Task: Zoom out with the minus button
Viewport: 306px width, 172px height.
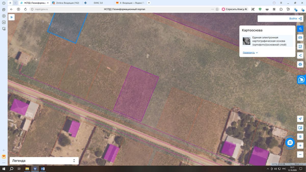Action: 300,154
